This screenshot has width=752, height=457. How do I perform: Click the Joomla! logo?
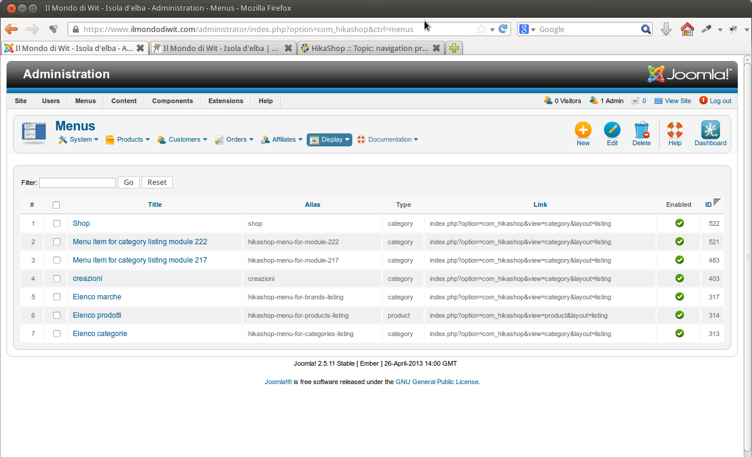coord(689,74)
